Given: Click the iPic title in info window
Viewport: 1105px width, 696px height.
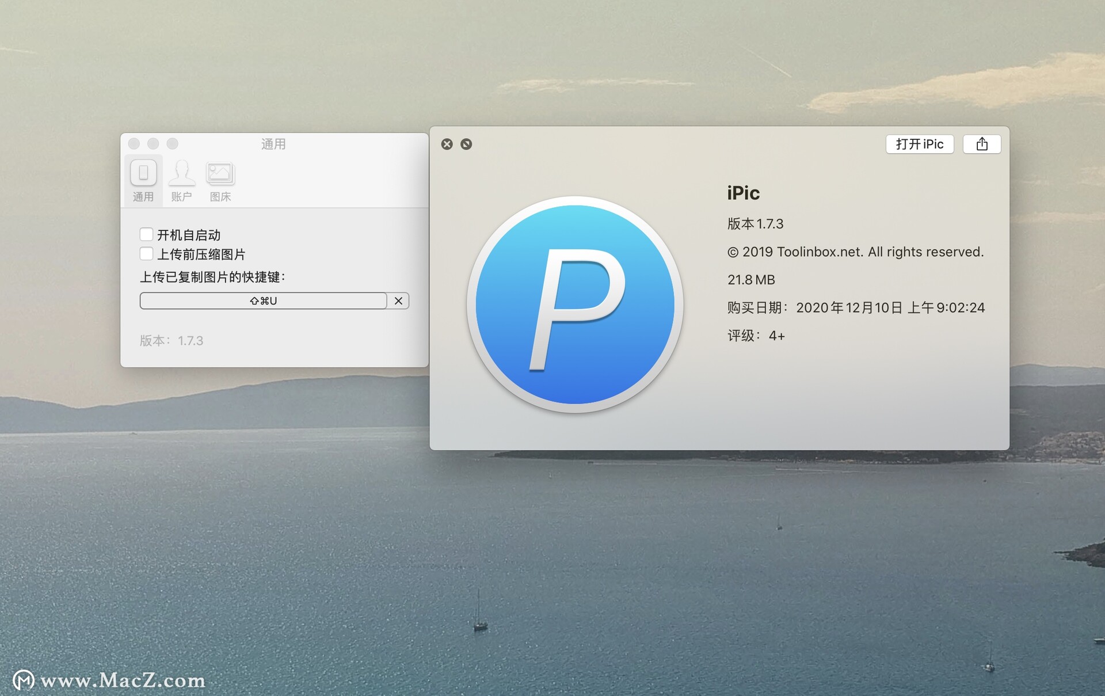Looking at the screenshot, I should [743, 193].
